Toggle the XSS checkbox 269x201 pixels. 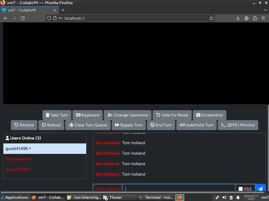241,189
